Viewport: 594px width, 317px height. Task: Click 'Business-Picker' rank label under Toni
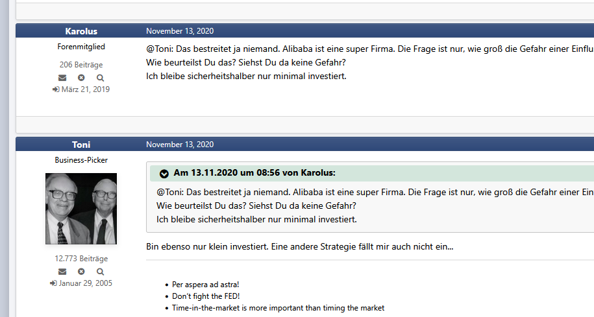81,160
